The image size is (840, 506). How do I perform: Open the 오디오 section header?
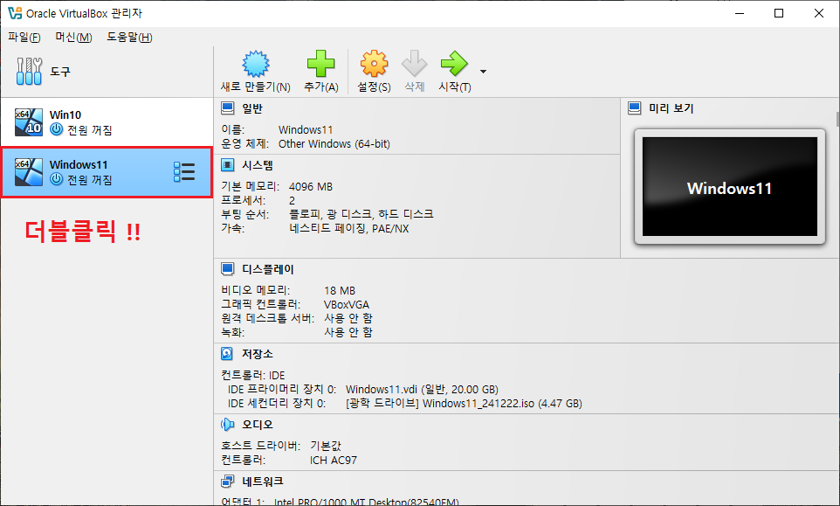click(x=257, y=425)
